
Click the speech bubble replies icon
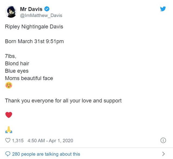[x=8, y=154]
